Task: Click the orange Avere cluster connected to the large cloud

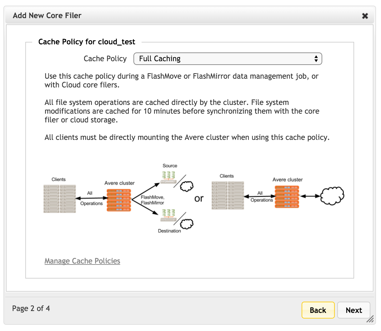Action: point(287,197)
